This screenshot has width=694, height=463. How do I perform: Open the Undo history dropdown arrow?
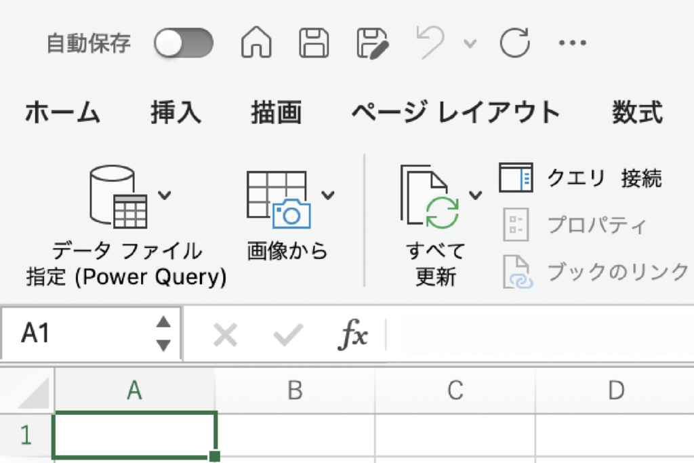point(469,45)
